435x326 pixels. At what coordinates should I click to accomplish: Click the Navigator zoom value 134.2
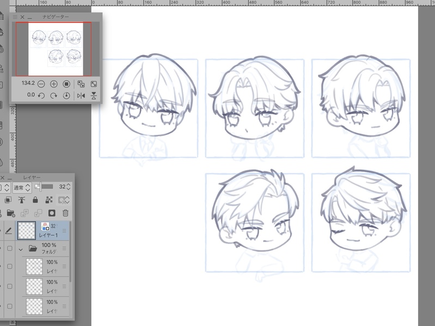tap(28, 83)
